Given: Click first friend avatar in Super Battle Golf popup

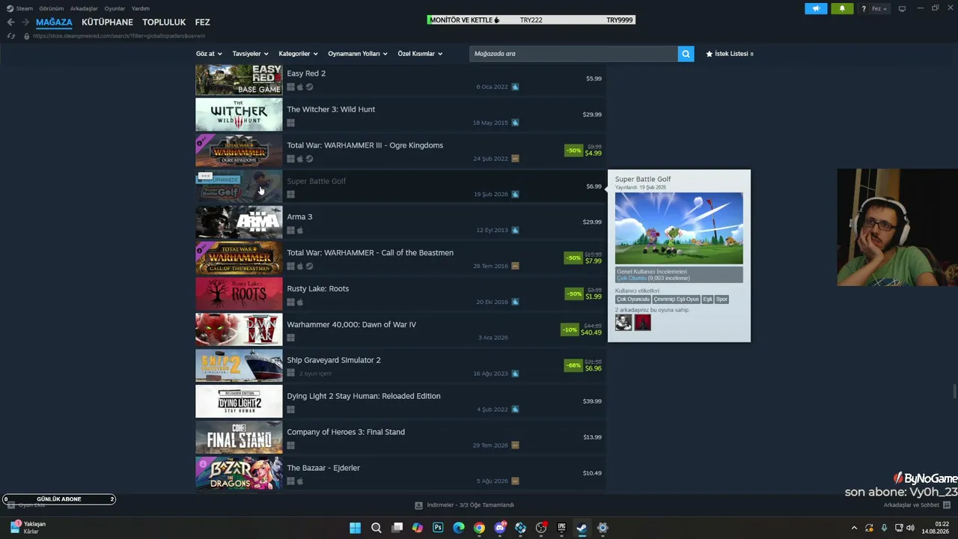Looking at the screenshot, I should (x=623, y=323).
